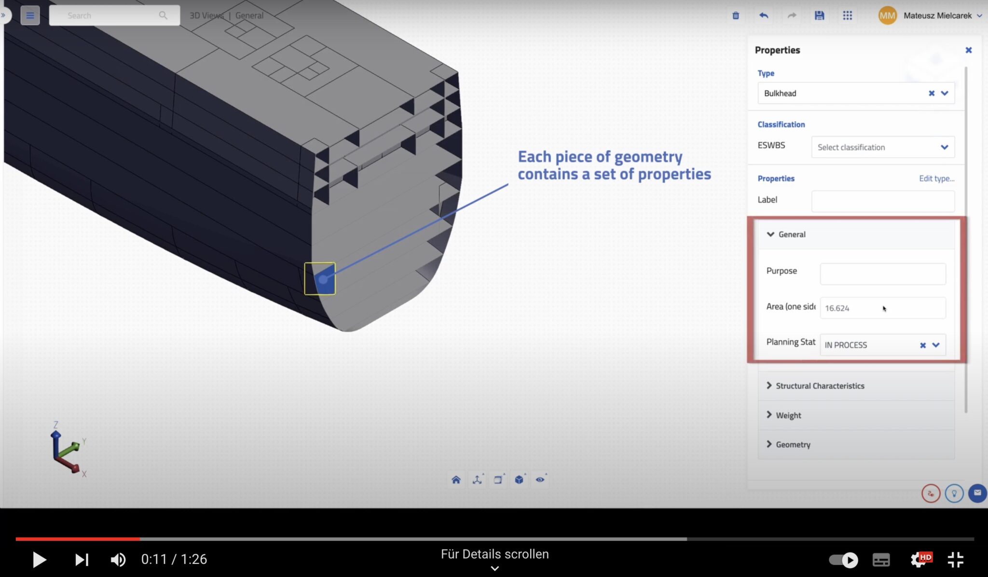Save the model with the floppy disk icon
The image size is (988, 577).
(818, 15)
